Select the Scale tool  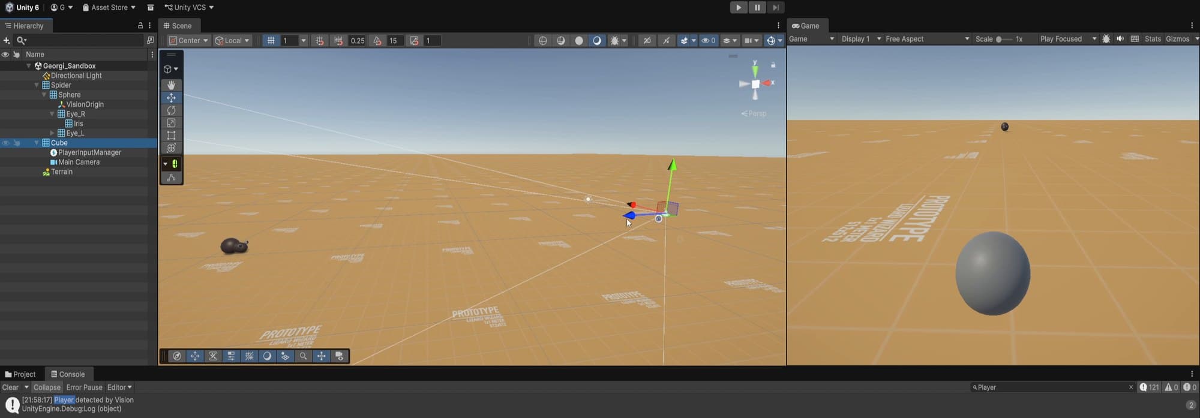point(171,123)
